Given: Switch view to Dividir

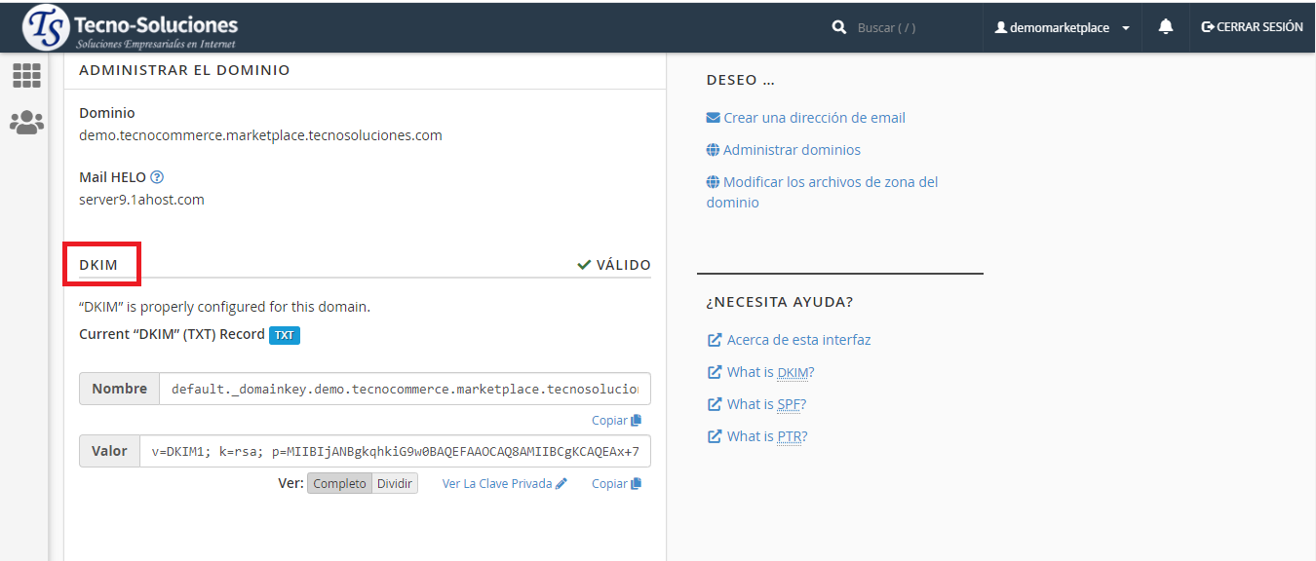Looking at the screenshot, I should tap(395, 484).
